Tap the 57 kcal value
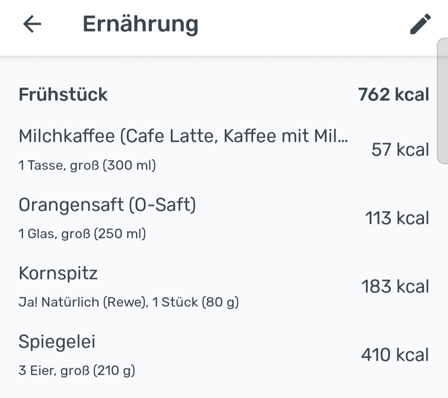448x398 pixels. coord(400,150)
